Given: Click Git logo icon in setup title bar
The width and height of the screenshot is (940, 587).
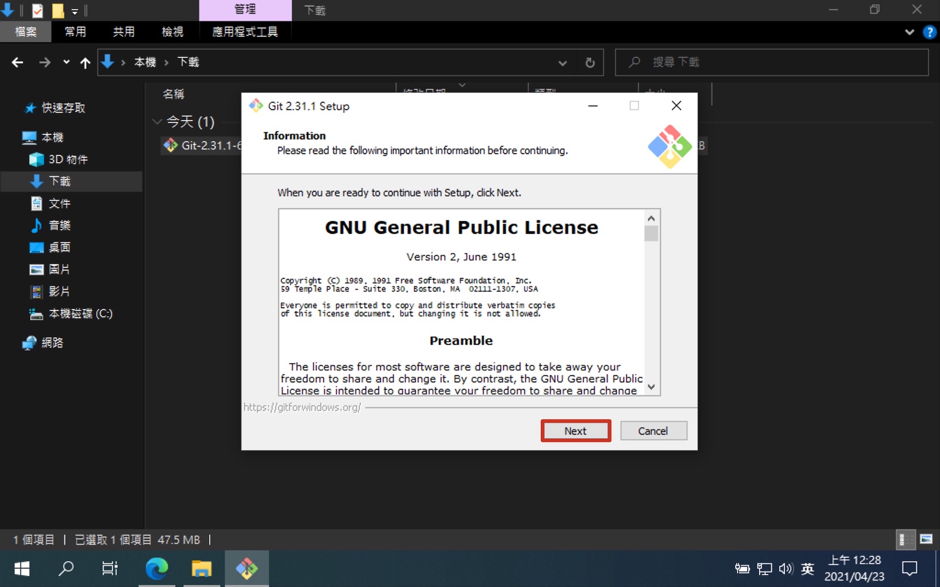Looking at the screenshot, I should [x=256, y=106].
